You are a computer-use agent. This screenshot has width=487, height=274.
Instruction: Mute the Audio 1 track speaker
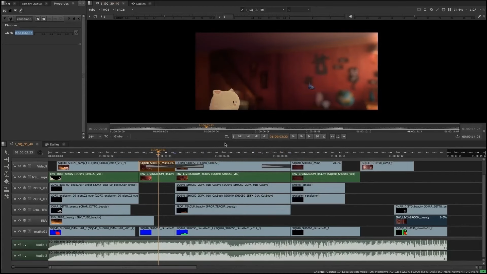click(19, 245)
